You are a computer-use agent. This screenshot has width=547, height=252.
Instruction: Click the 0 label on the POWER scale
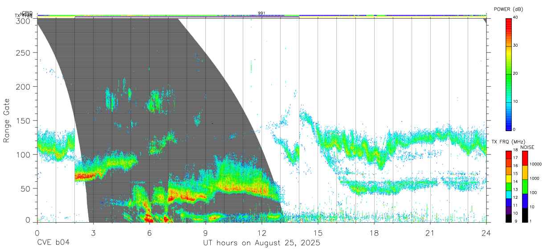[x=514, y=129]
